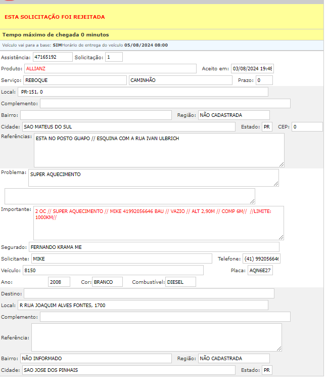Screen dimensions: 327x387
Task: Focus the Placa field showing AQN6E27
Action: (x=260, y=270)
